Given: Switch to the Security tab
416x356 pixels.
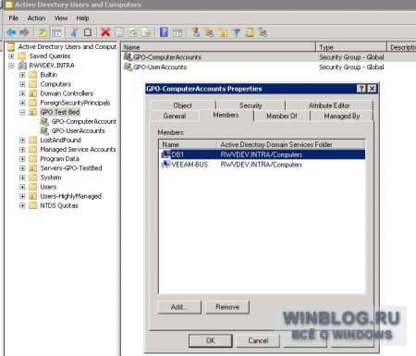Looking at the screenshot, I should click(251, 105).
